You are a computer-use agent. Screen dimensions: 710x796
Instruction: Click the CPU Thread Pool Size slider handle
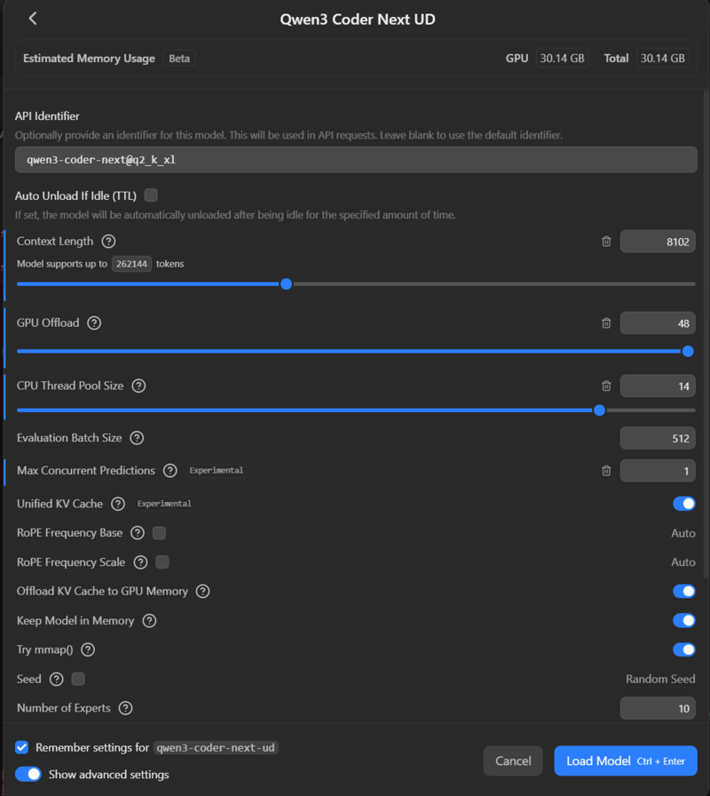[x=599, y=410]
